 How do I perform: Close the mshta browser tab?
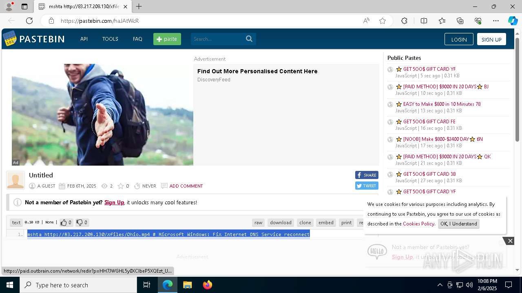tap(125, 7)
